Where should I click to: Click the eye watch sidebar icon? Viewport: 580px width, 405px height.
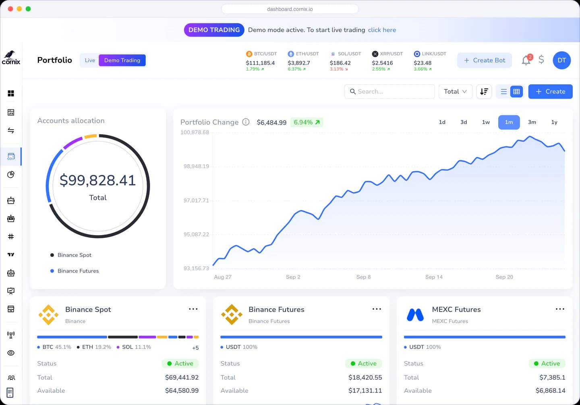(11, 353)
